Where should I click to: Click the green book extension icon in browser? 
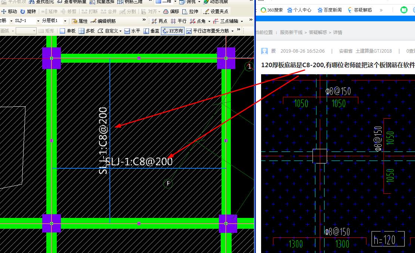[404, 10]
